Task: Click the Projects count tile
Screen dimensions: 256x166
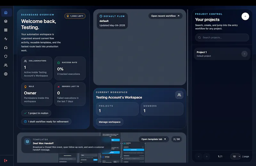Action: tap(117, 109)
